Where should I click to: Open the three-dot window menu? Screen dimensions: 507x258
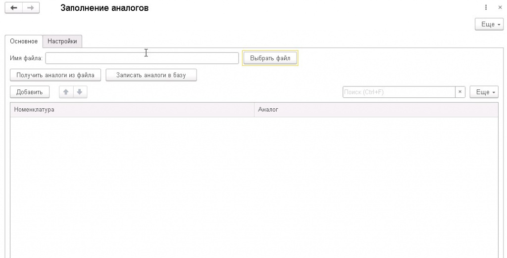486,8
